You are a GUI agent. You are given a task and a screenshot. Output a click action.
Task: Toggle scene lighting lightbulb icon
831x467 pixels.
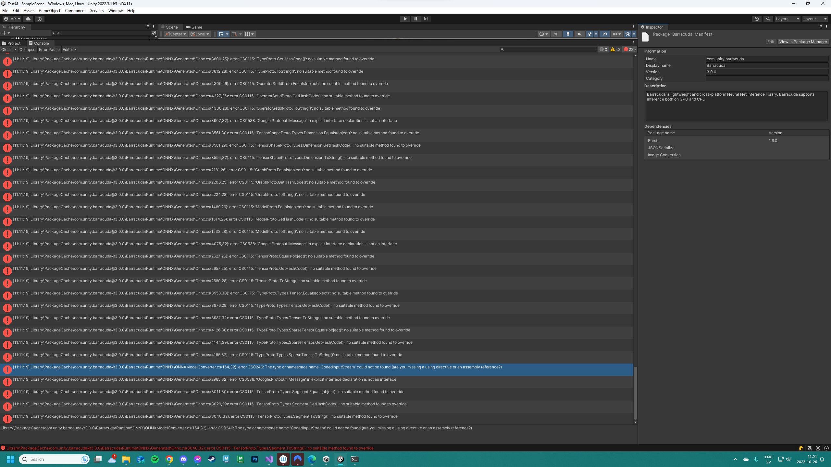(x=568, y=34)
